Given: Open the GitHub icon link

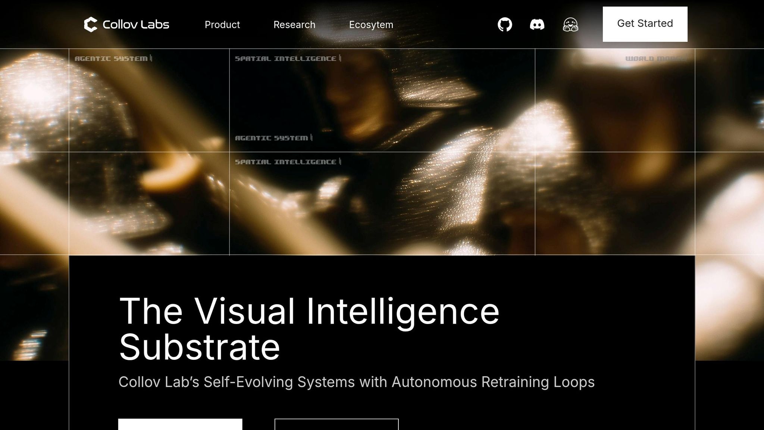Looking at the screenshot, I should (505, 25).
